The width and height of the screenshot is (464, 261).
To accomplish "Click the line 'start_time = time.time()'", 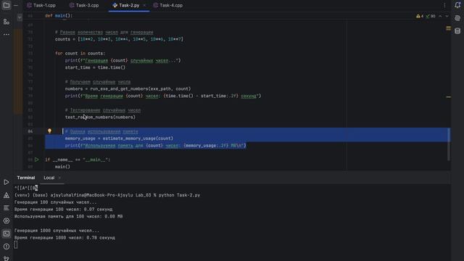I will 95,67.
